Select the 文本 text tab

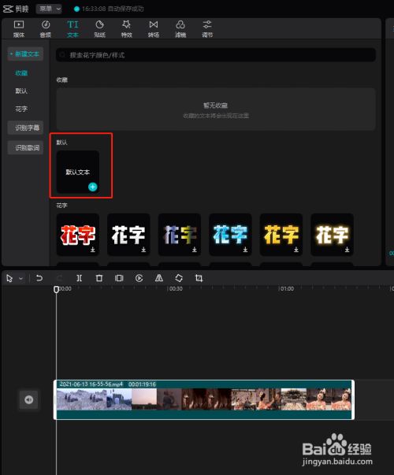coord(72,29)
